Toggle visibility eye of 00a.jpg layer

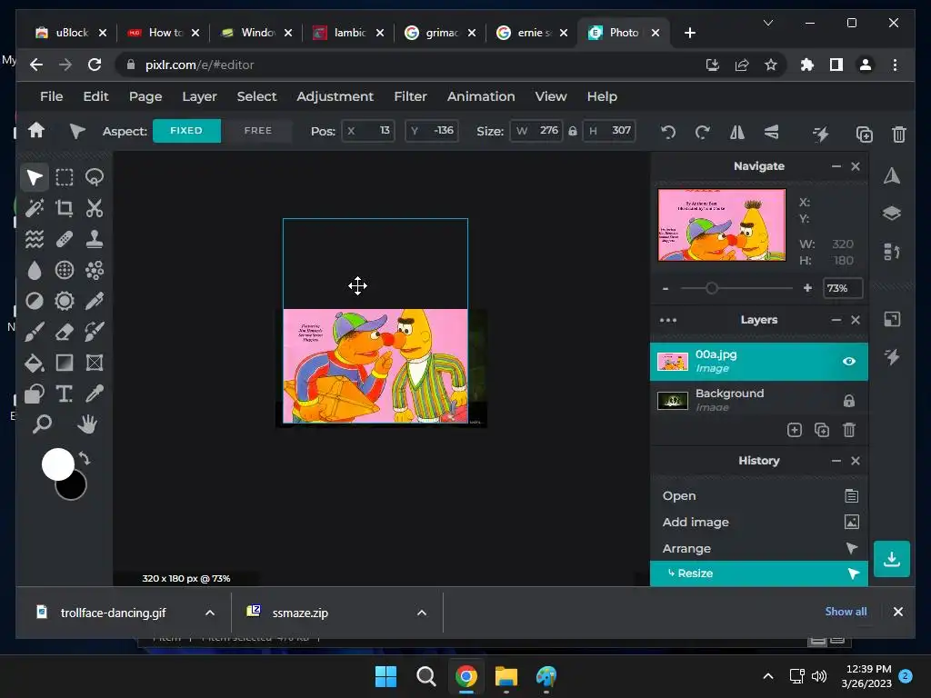(849, 361)
